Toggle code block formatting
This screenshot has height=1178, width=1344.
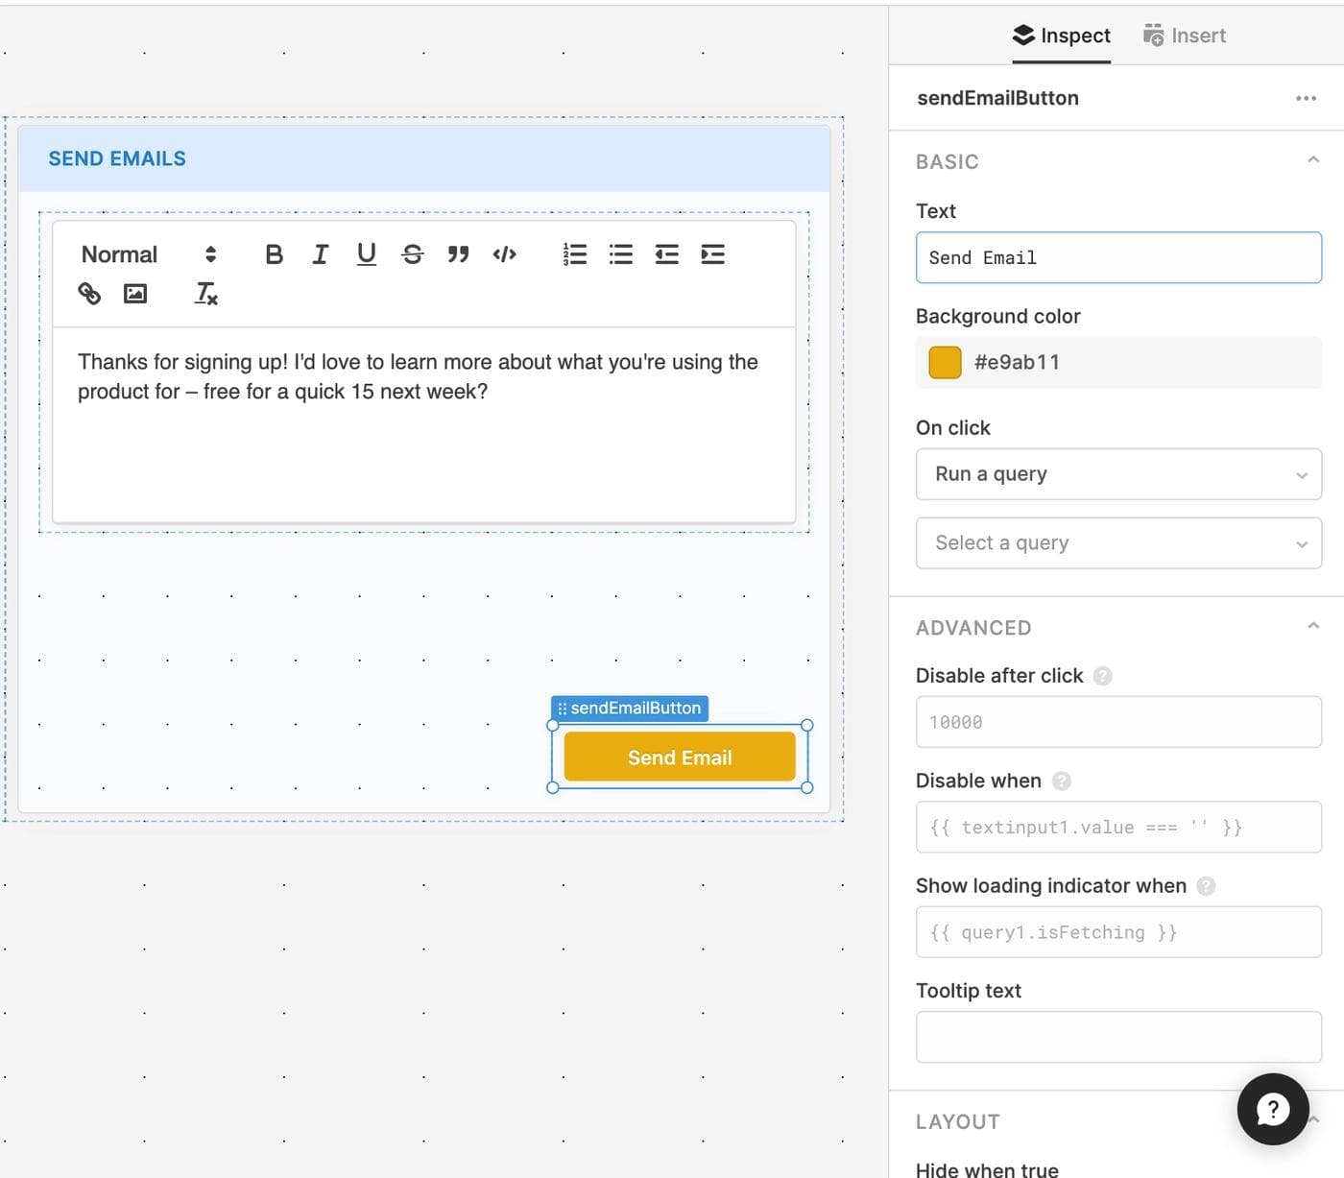tap(504, 254)
